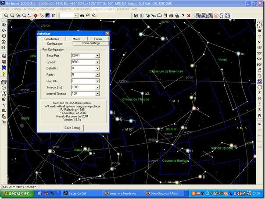Open the Parity dropdown

click(x=97, y=75)
